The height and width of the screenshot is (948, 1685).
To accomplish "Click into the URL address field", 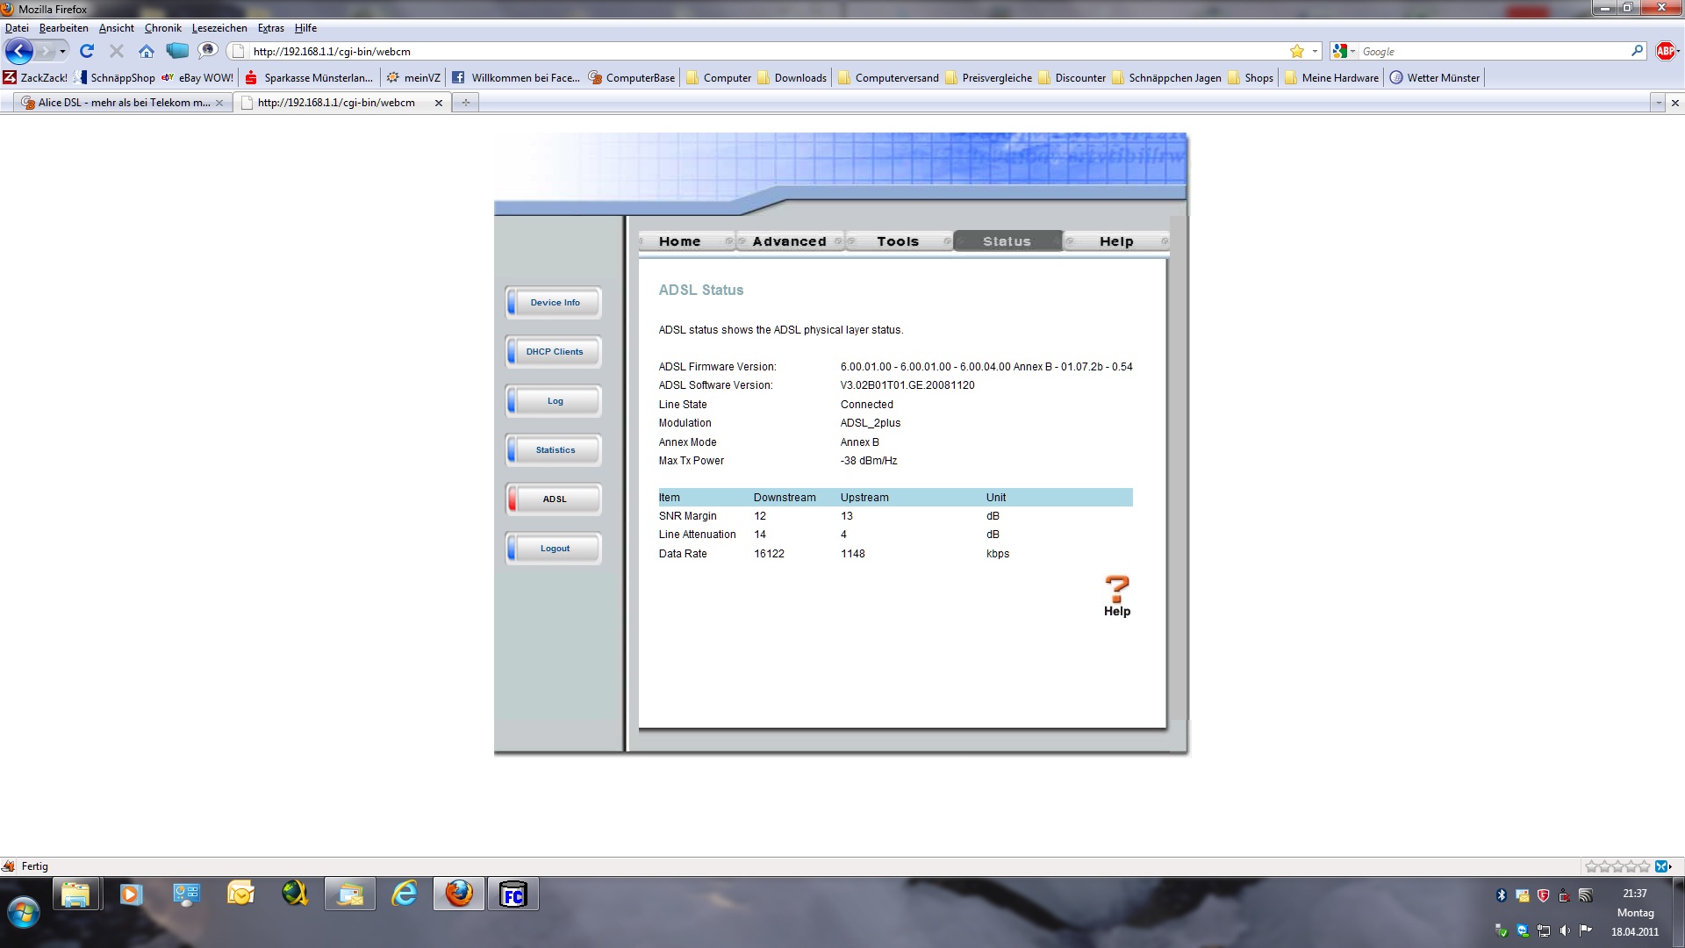I will [x=755, y=51].
